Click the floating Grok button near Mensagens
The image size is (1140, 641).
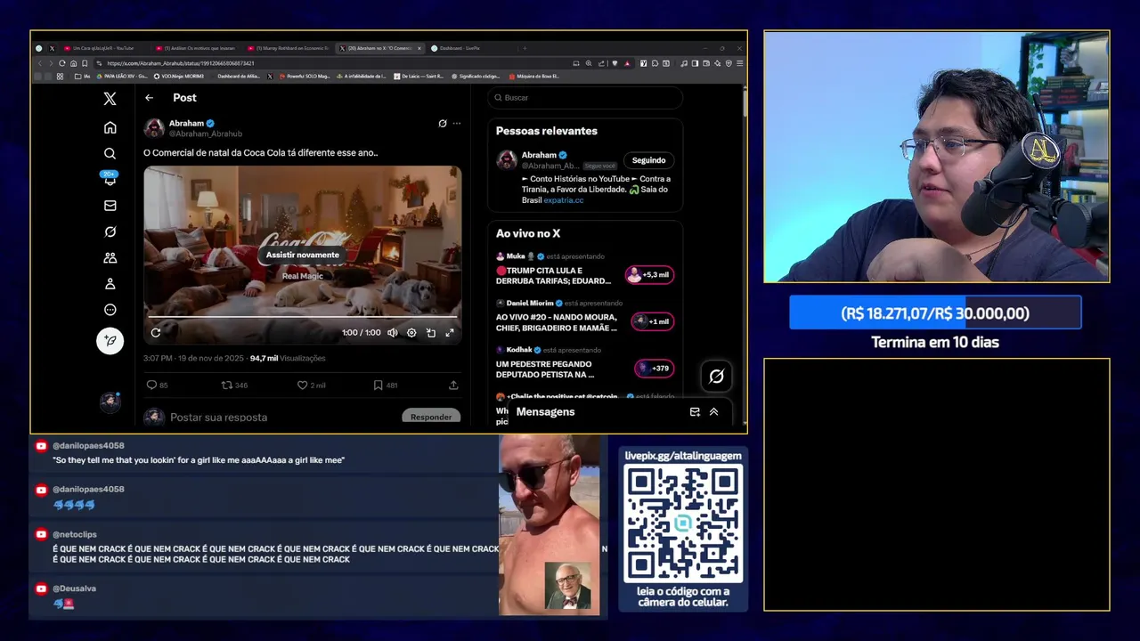click(716, 377)
